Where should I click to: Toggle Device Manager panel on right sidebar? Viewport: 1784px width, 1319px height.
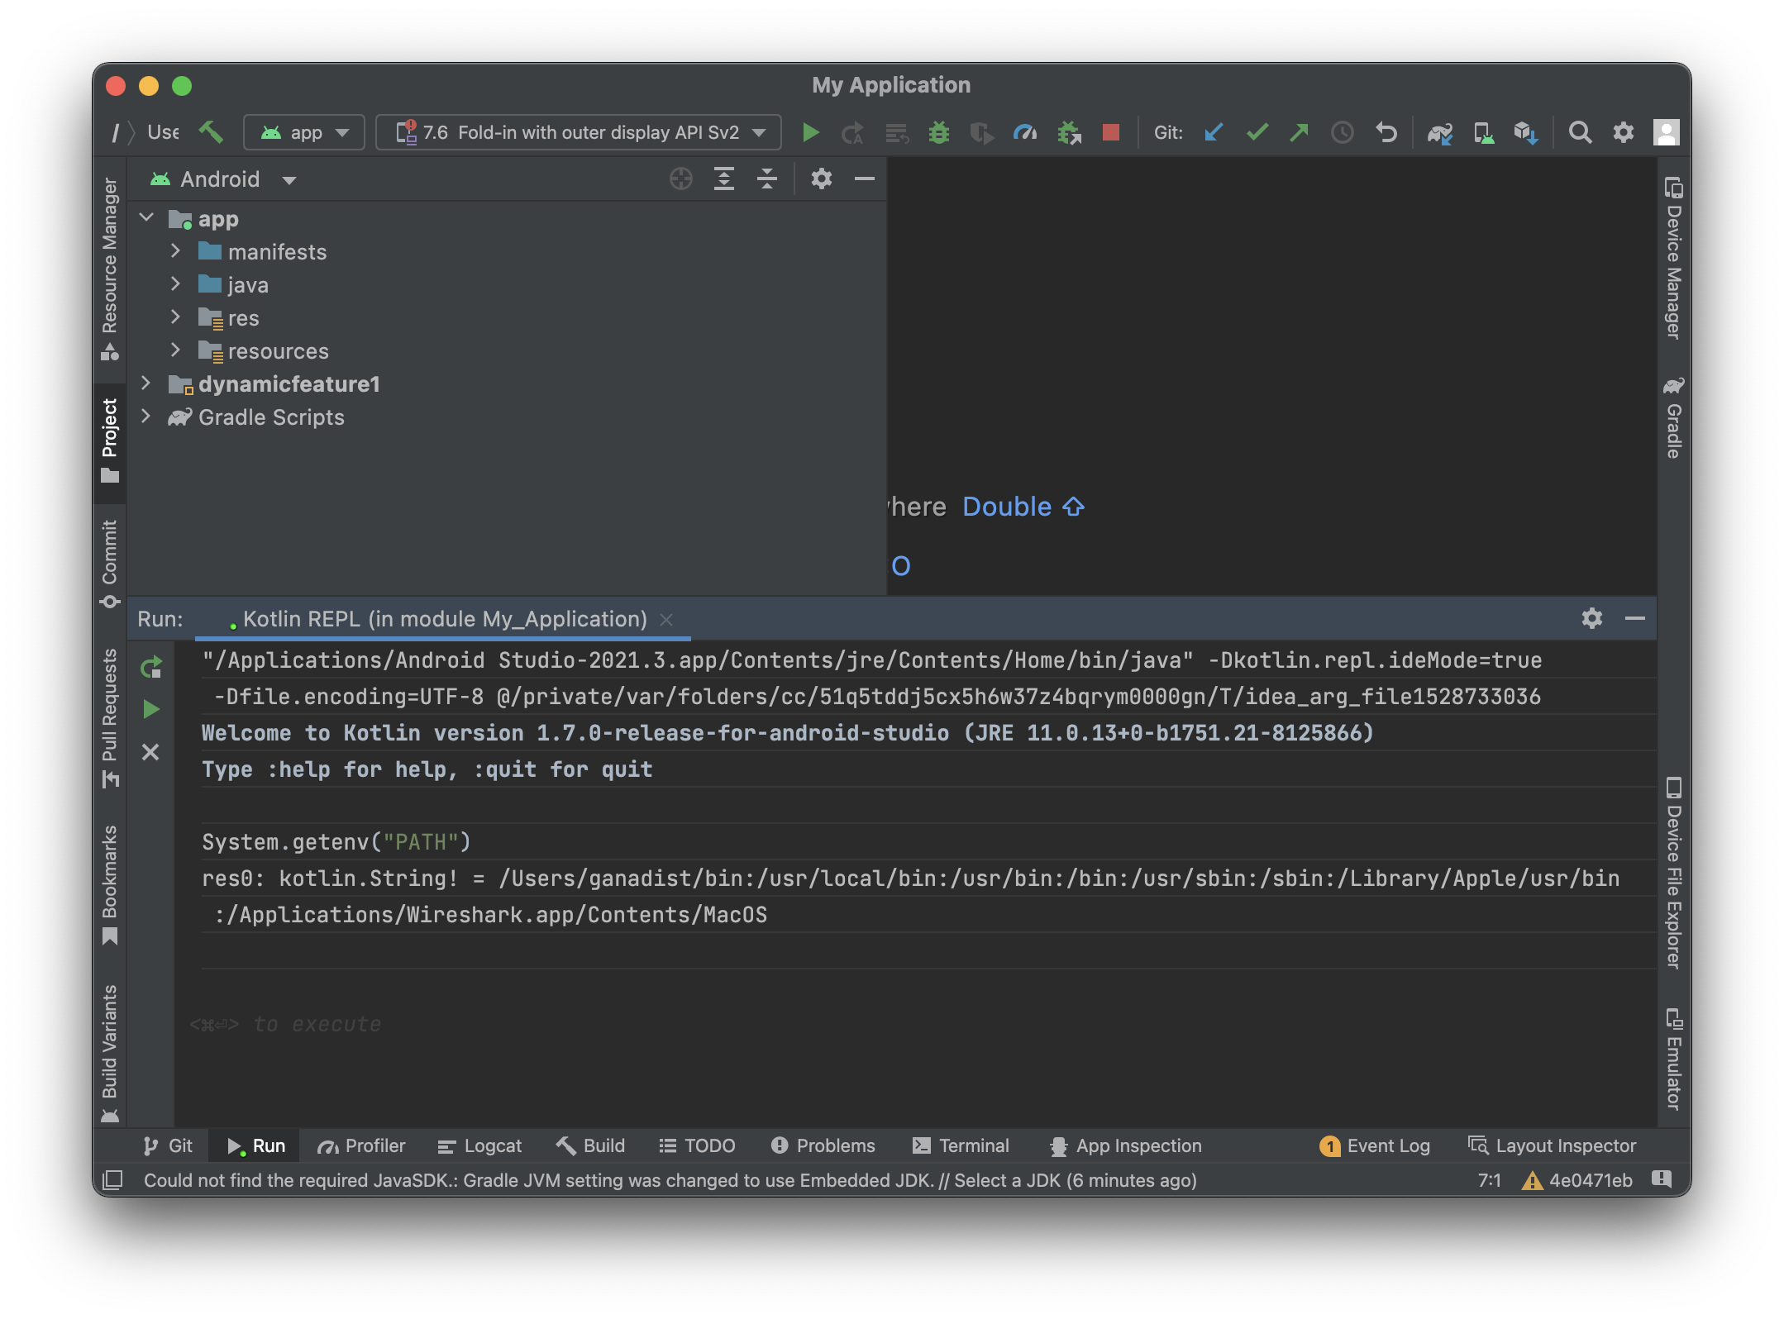(x=1673, y=258)
